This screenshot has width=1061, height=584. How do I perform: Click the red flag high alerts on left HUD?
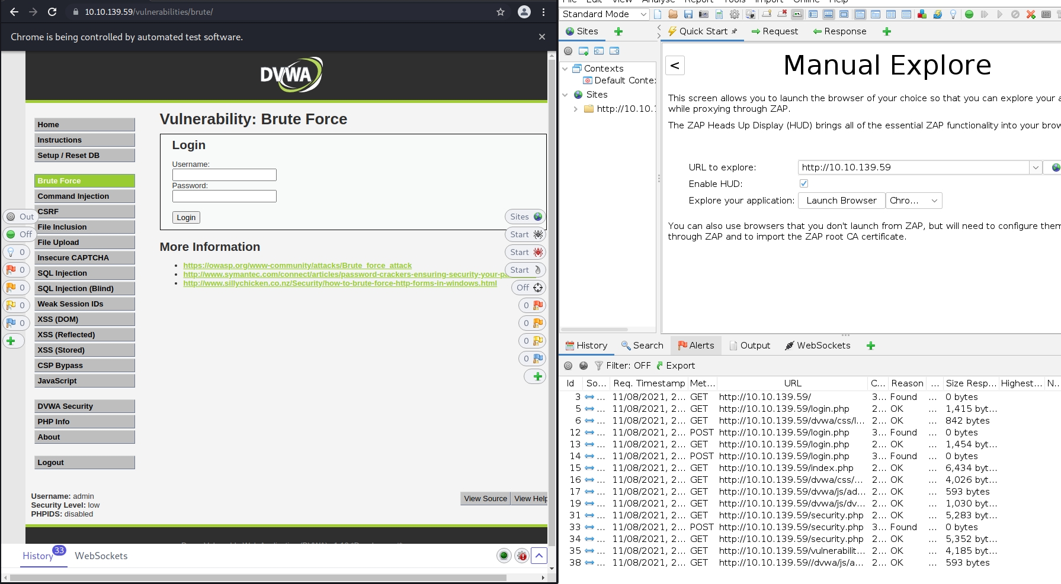(x=15, y=270)
